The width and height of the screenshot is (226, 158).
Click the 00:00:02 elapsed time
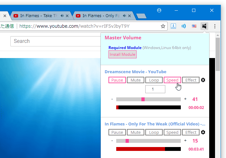[x=196, y=108]
